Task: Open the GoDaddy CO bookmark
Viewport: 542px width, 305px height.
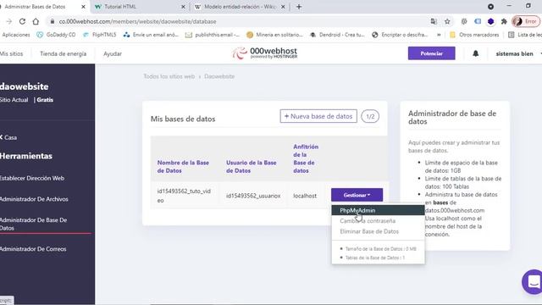Action: [56, 35]
